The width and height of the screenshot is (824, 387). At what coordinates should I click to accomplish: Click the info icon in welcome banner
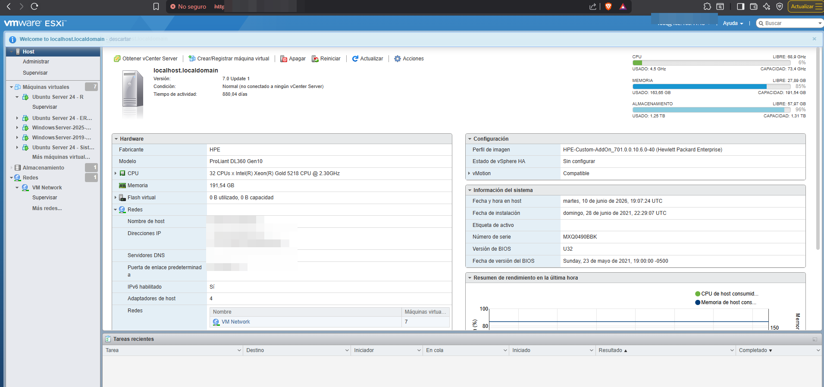point(13,39)
